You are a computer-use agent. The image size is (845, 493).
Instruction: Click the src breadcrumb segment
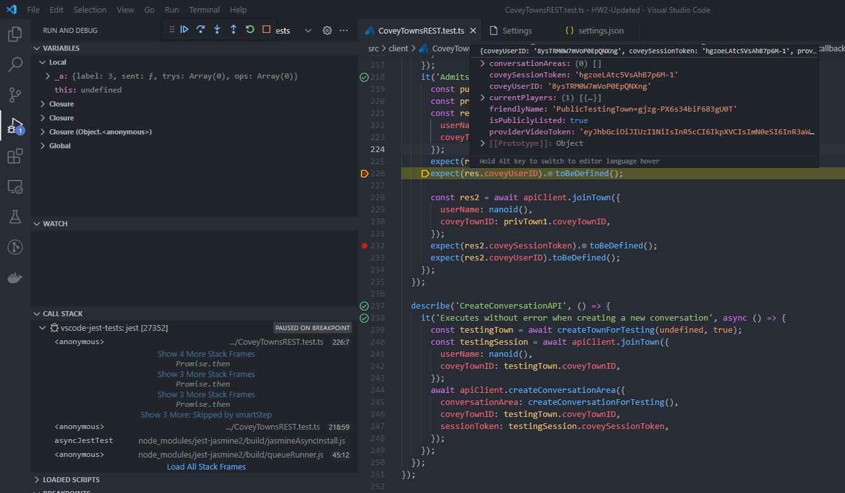pos(373,48)
